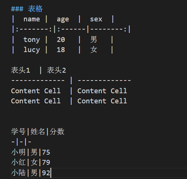Image resolution: width=187 pixels, height=179 pixels.
Task: Place cursor on the number 20
Action: click(61, 40)
